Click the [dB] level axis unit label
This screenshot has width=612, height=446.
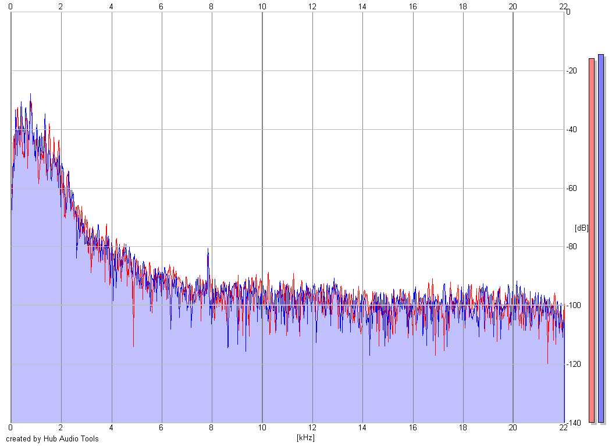[581, 228]
